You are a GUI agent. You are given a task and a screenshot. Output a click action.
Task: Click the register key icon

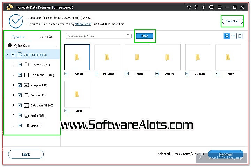[x=196, y=7]
